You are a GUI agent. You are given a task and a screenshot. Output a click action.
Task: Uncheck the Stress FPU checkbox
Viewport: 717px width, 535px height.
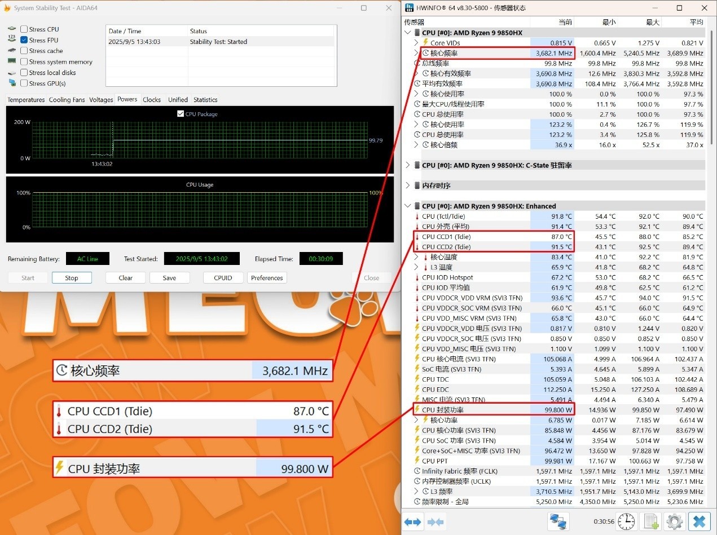tap(24, 40)
